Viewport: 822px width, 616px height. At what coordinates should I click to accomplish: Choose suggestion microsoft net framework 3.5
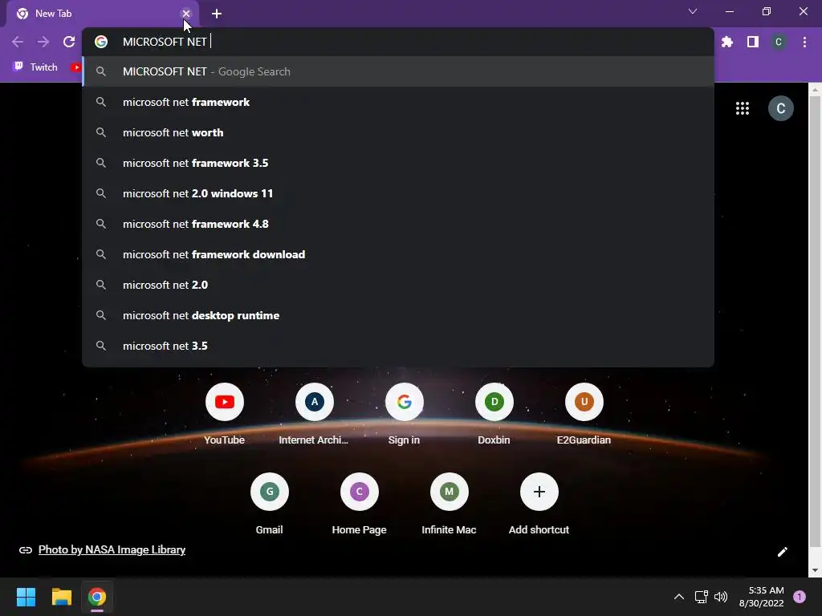398,163
